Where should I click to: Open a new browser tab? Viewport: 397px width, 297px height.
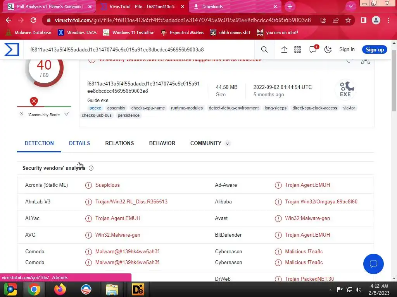click(290, 7)
